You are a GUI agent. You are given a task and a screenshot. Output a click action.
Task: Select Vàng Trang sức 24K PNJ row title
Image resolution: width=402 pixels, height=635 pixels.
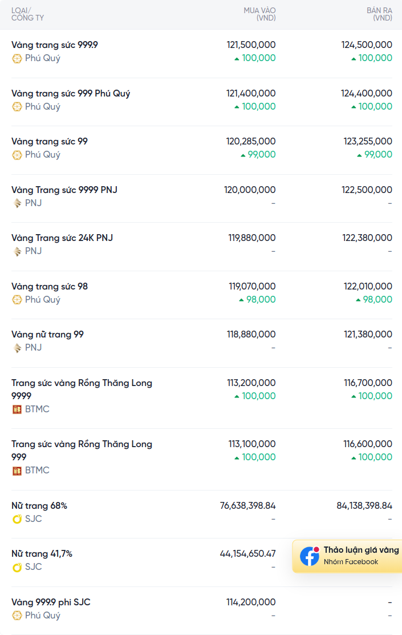tap(62, 238)
